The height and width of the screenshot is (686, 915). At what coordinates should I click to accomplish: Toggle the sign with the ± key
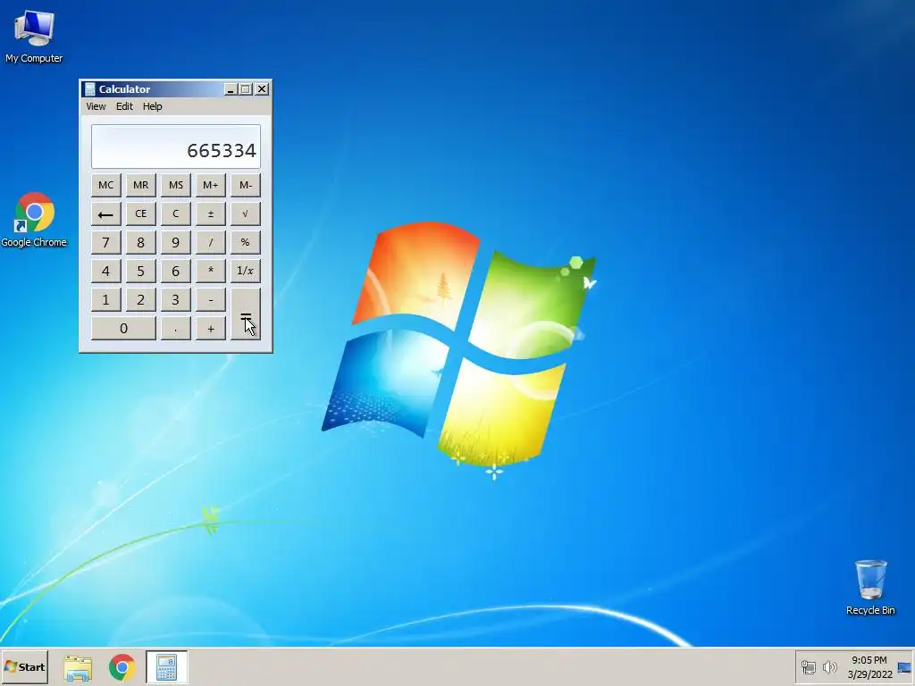click(x=211, y=214)
